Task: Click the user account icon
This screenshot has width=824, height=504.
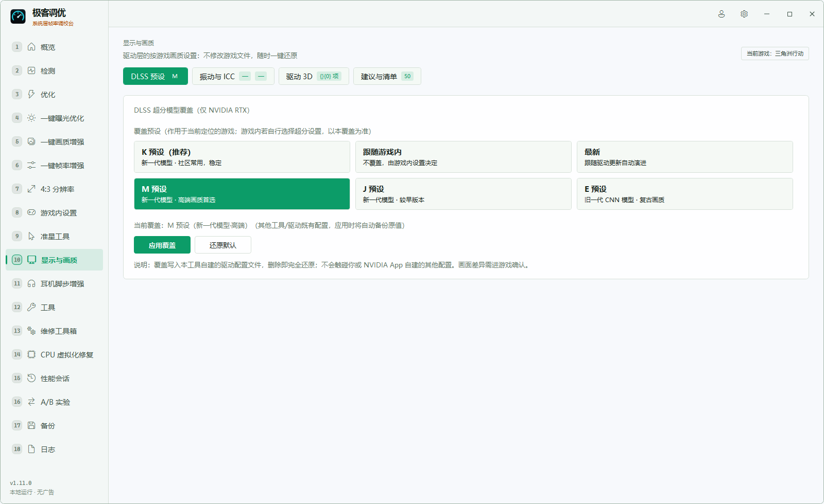Action: point(722,14)
